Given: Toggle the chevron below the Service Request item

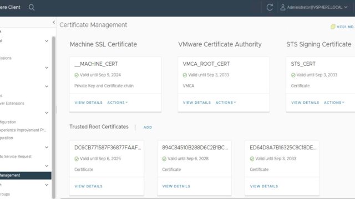Looking at the screenshot, I should click(47, 166).
